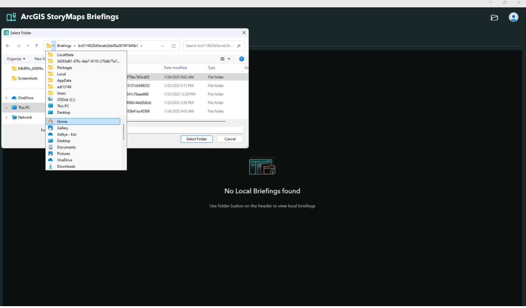Image resolution: width=526 pixels, height=308 pixels.
Task: Select This PC in the navigation pane
Action: (24, 108)
